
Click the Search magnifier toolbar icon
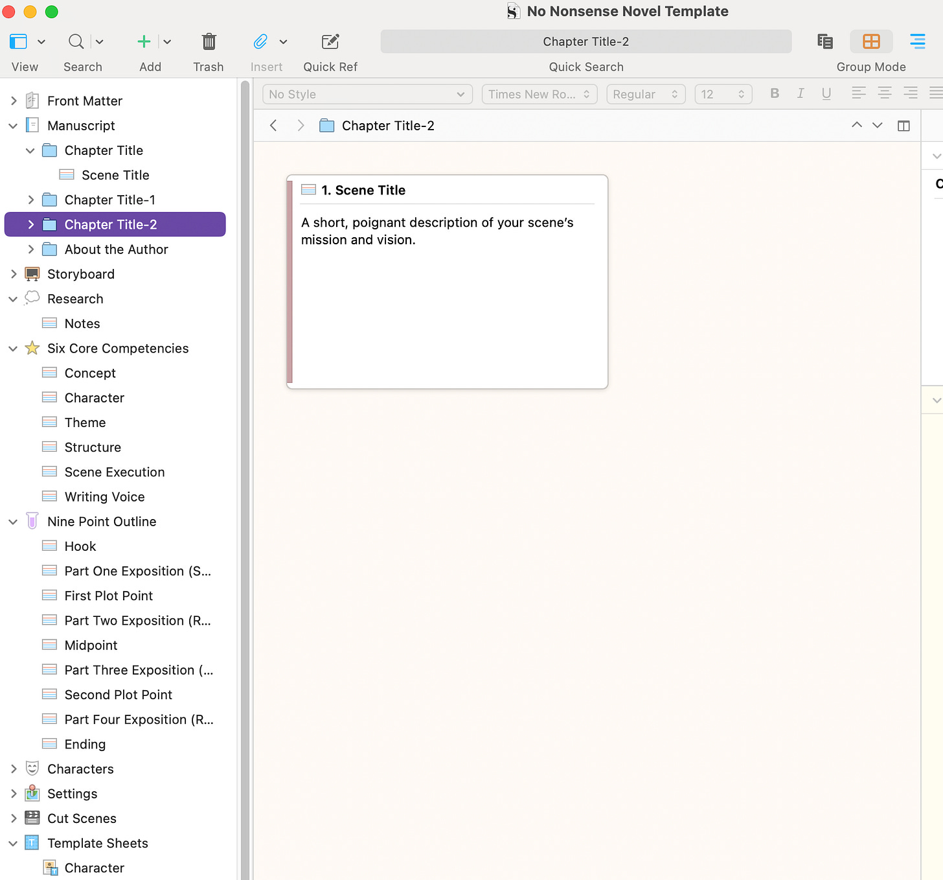coord(76,41)
